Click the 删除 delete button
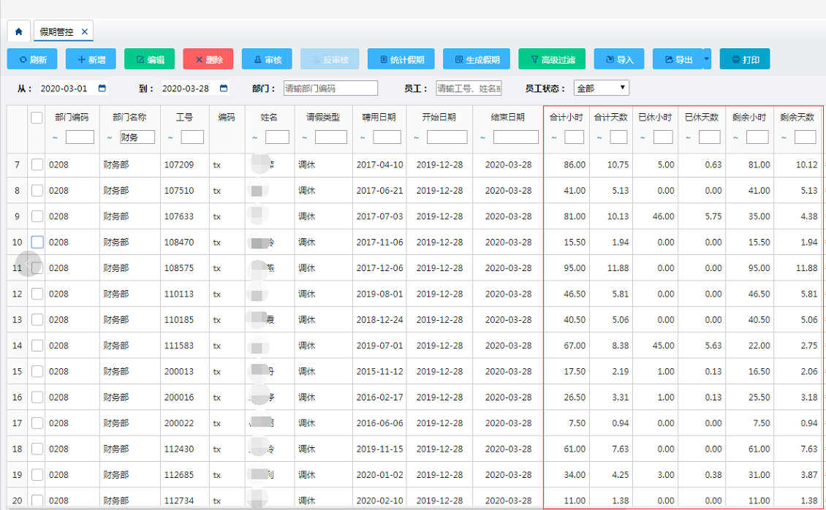The height and width of the screenshot is (510, 826). click(208, 59)
